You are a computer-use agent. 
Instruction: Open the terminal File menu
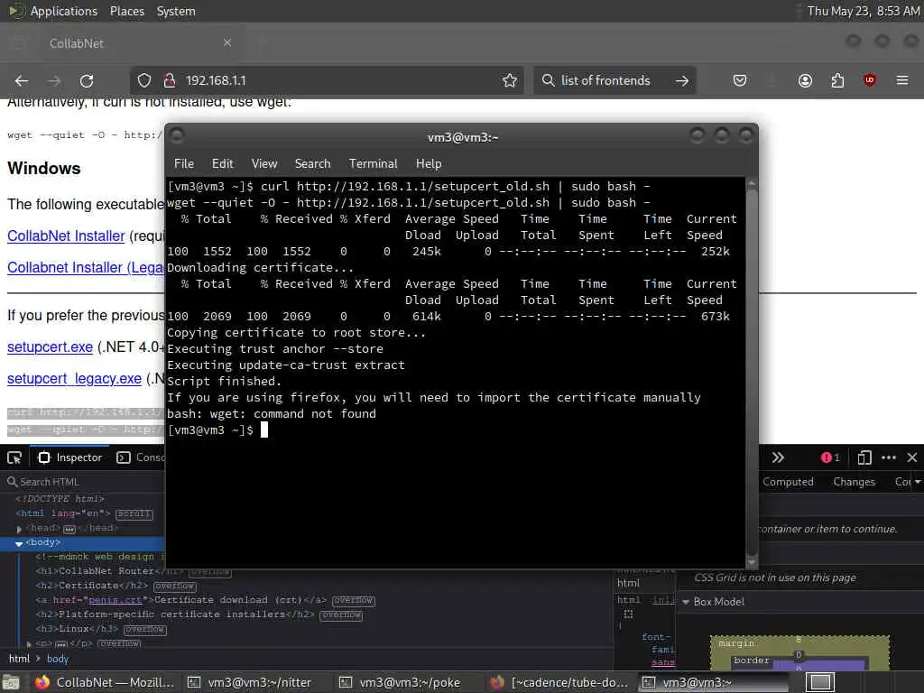(x=184, y=164)
